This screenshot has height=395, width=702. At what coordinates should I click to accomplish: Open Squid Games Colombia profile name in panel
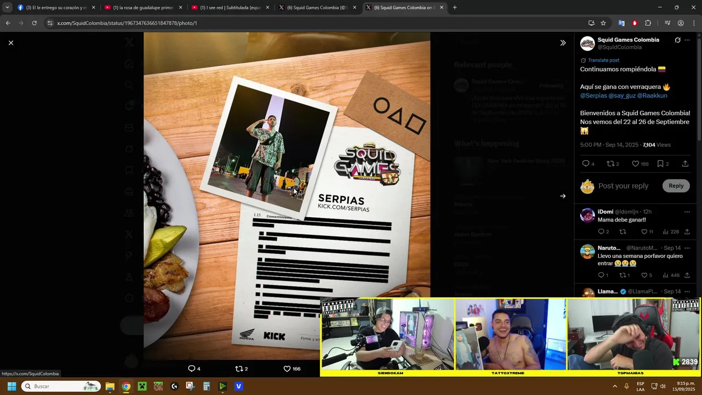[x=629, y=40]
